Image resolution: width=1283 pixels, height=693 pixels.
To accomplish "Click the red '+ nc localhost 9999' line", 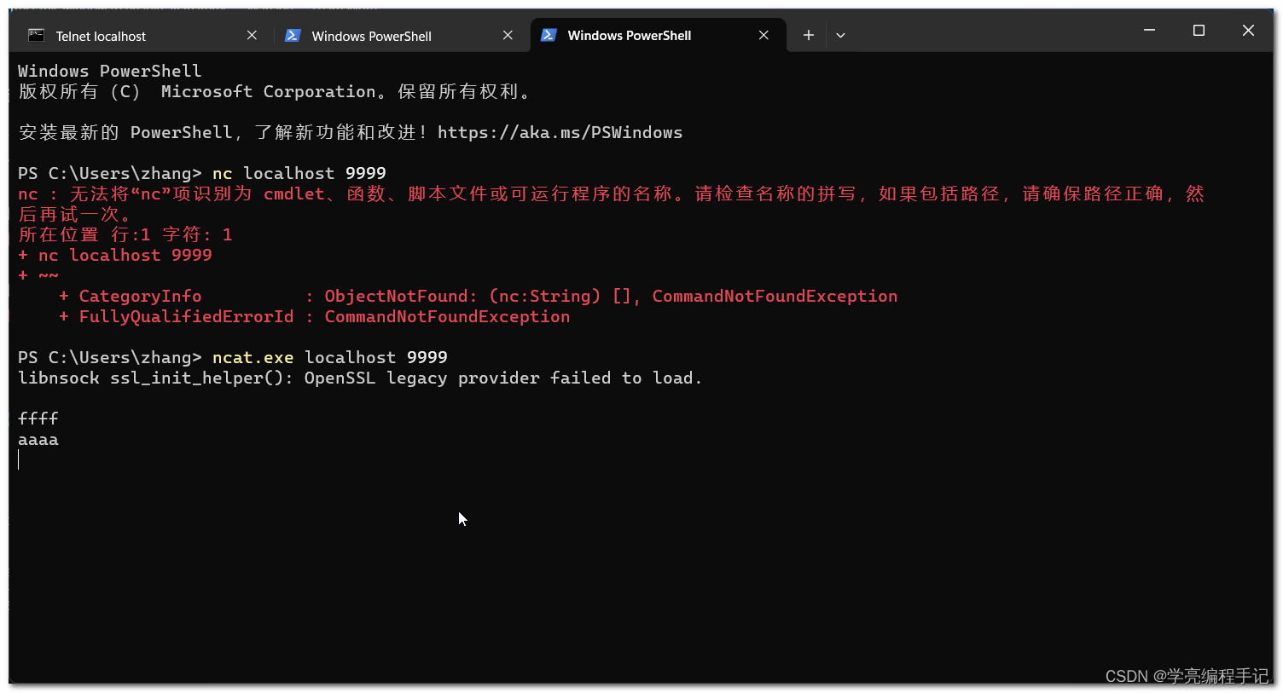I will click(x=115, y=255).
